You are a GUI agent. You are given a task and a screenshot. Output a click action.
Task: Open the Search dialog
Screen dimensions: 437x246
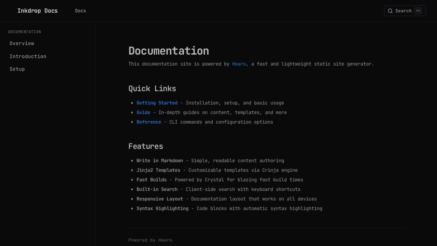point(405,11)
